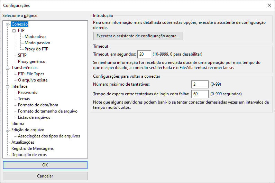Select Registro de Mensagens page
The height and width of the screenshot is (183, 275).
click(33, 148)
